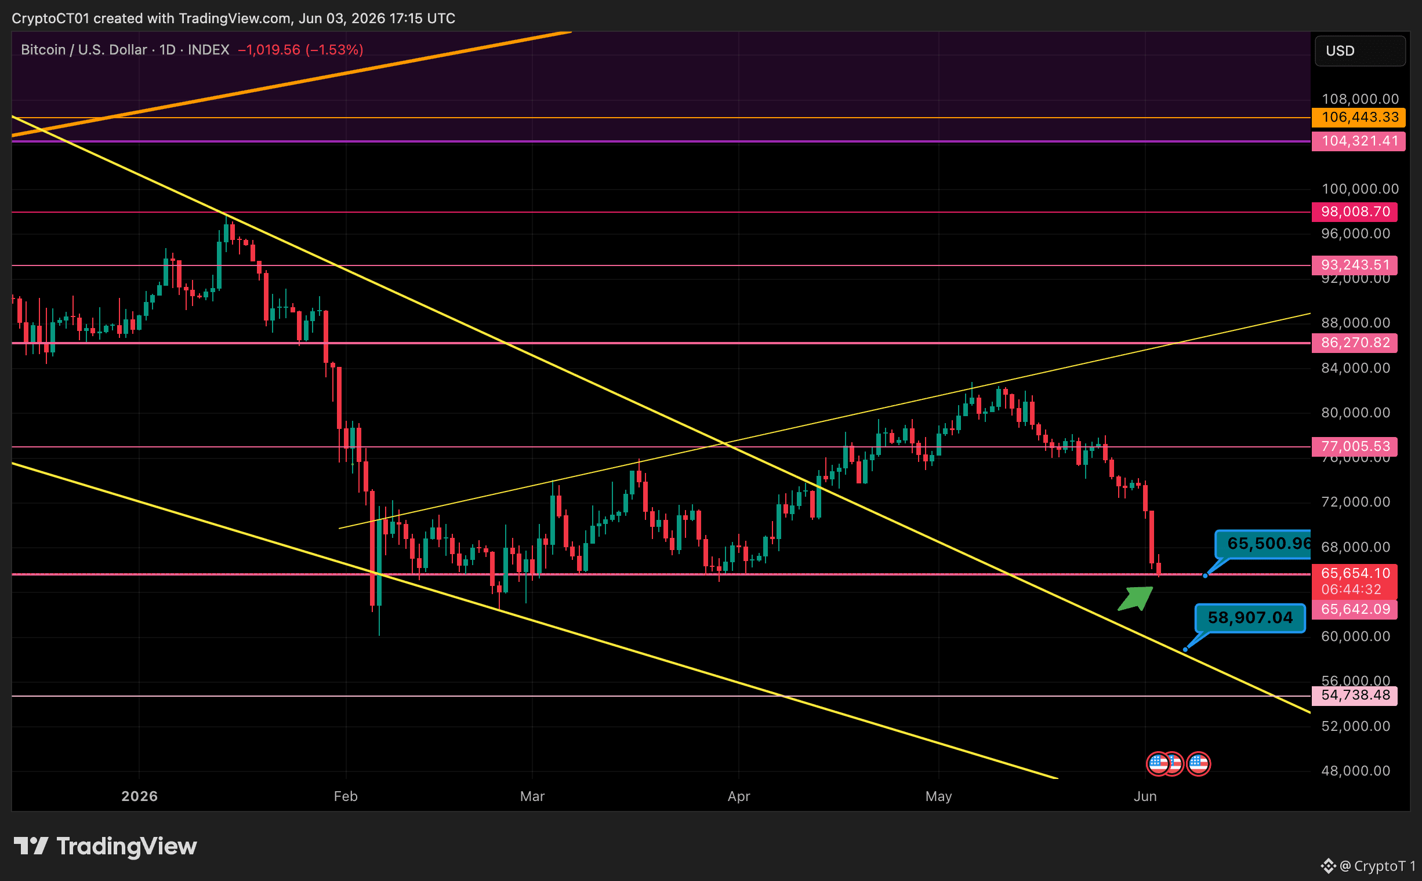Click the 84,000.00 price axis tick
This screenshot has height=881, width=1422.
tap(1355, 367)
